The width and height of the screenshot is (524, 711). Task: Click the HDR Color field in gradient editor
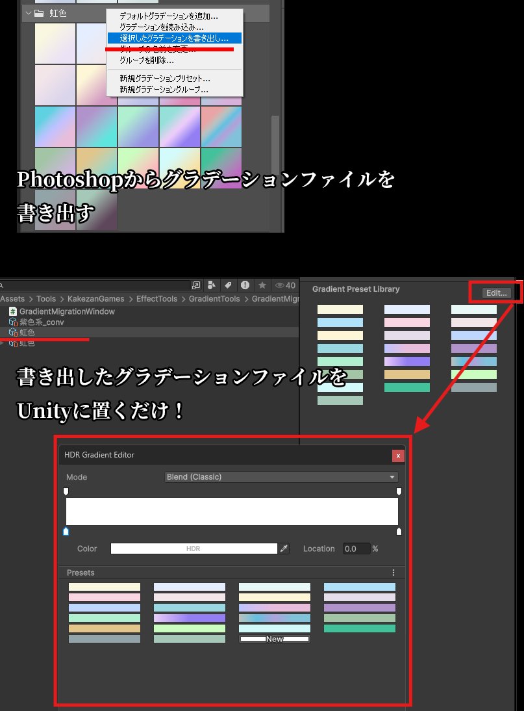[194, 549]
